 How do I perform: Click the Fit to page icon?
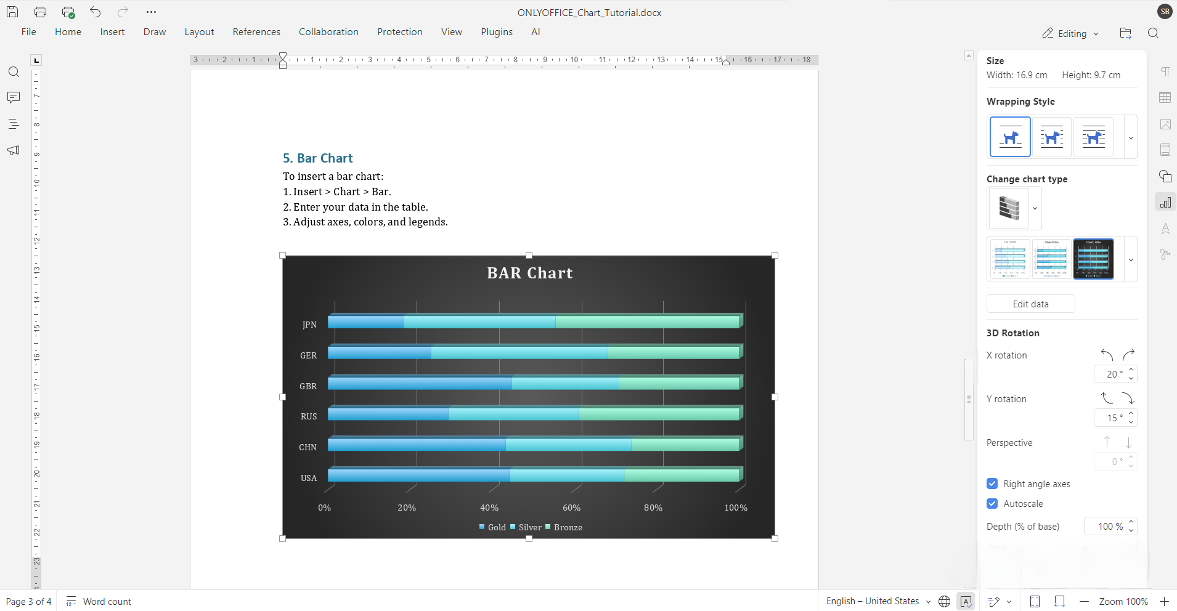point(1035,602)
